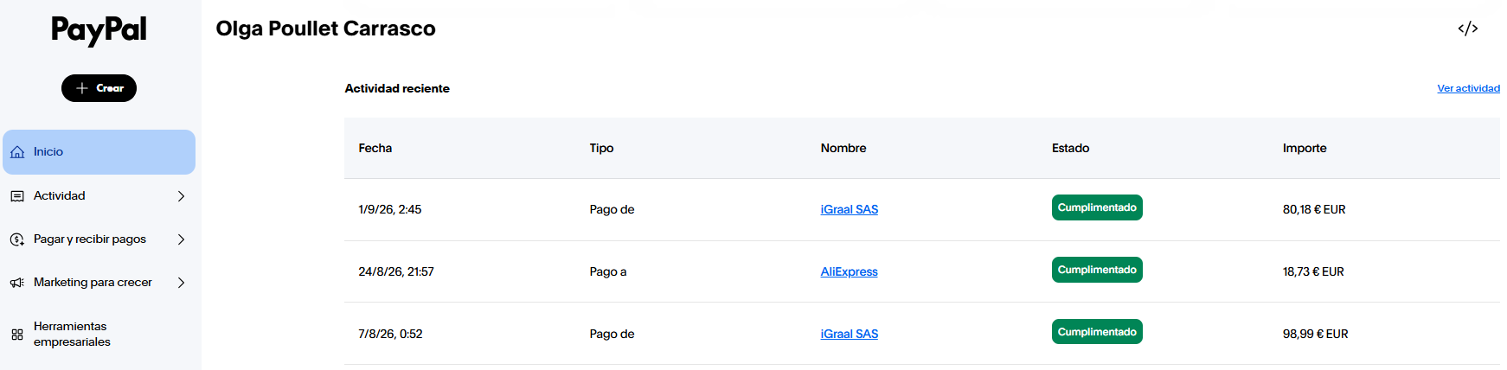
Task: Open Actividad menu item
Action: click(x=99, y=196)
